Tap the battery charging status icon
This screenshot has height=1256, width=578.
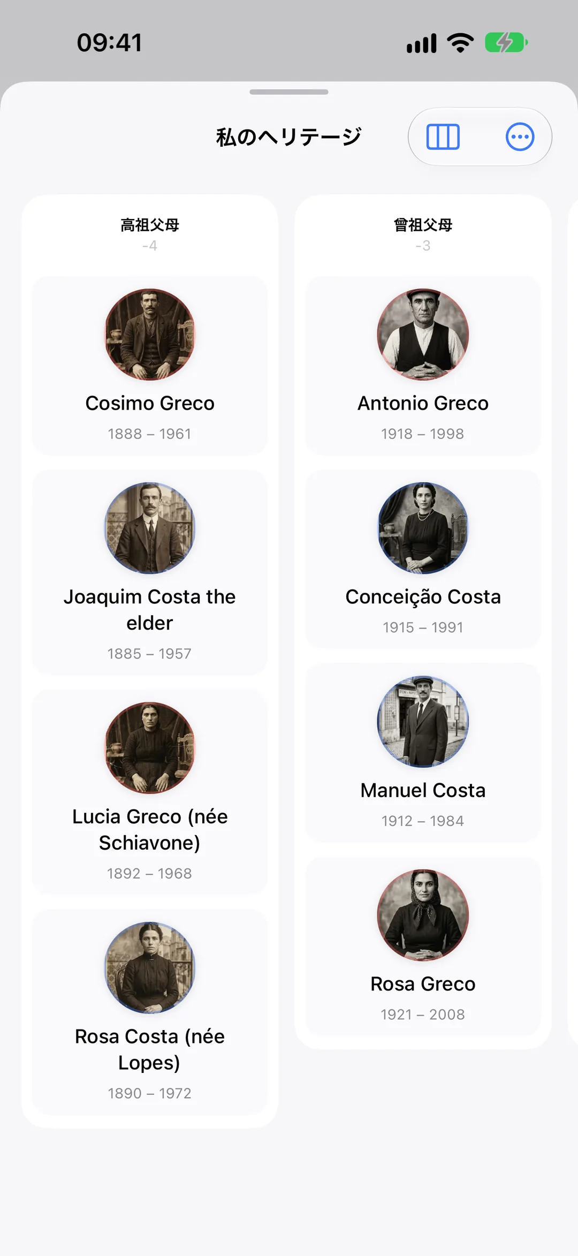pyautogui.click(x=506, y=42)
